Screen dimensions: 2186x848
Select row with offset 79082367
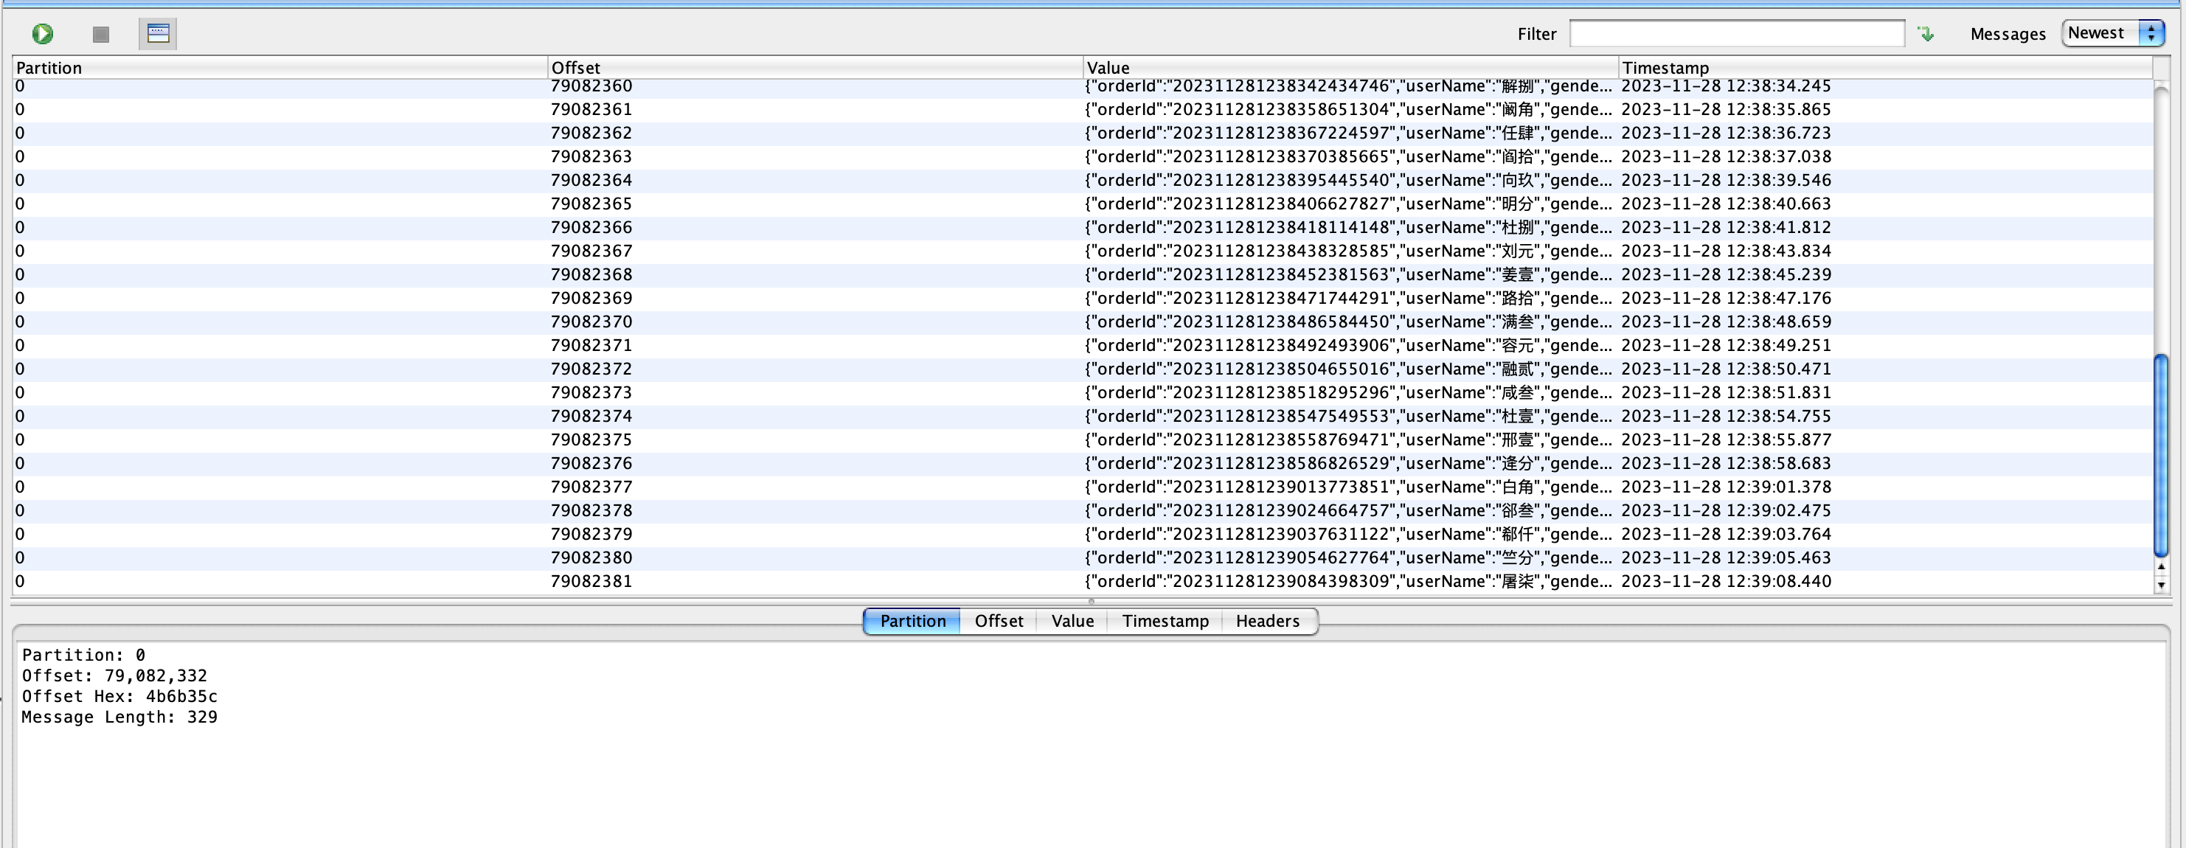point(1083,251)
